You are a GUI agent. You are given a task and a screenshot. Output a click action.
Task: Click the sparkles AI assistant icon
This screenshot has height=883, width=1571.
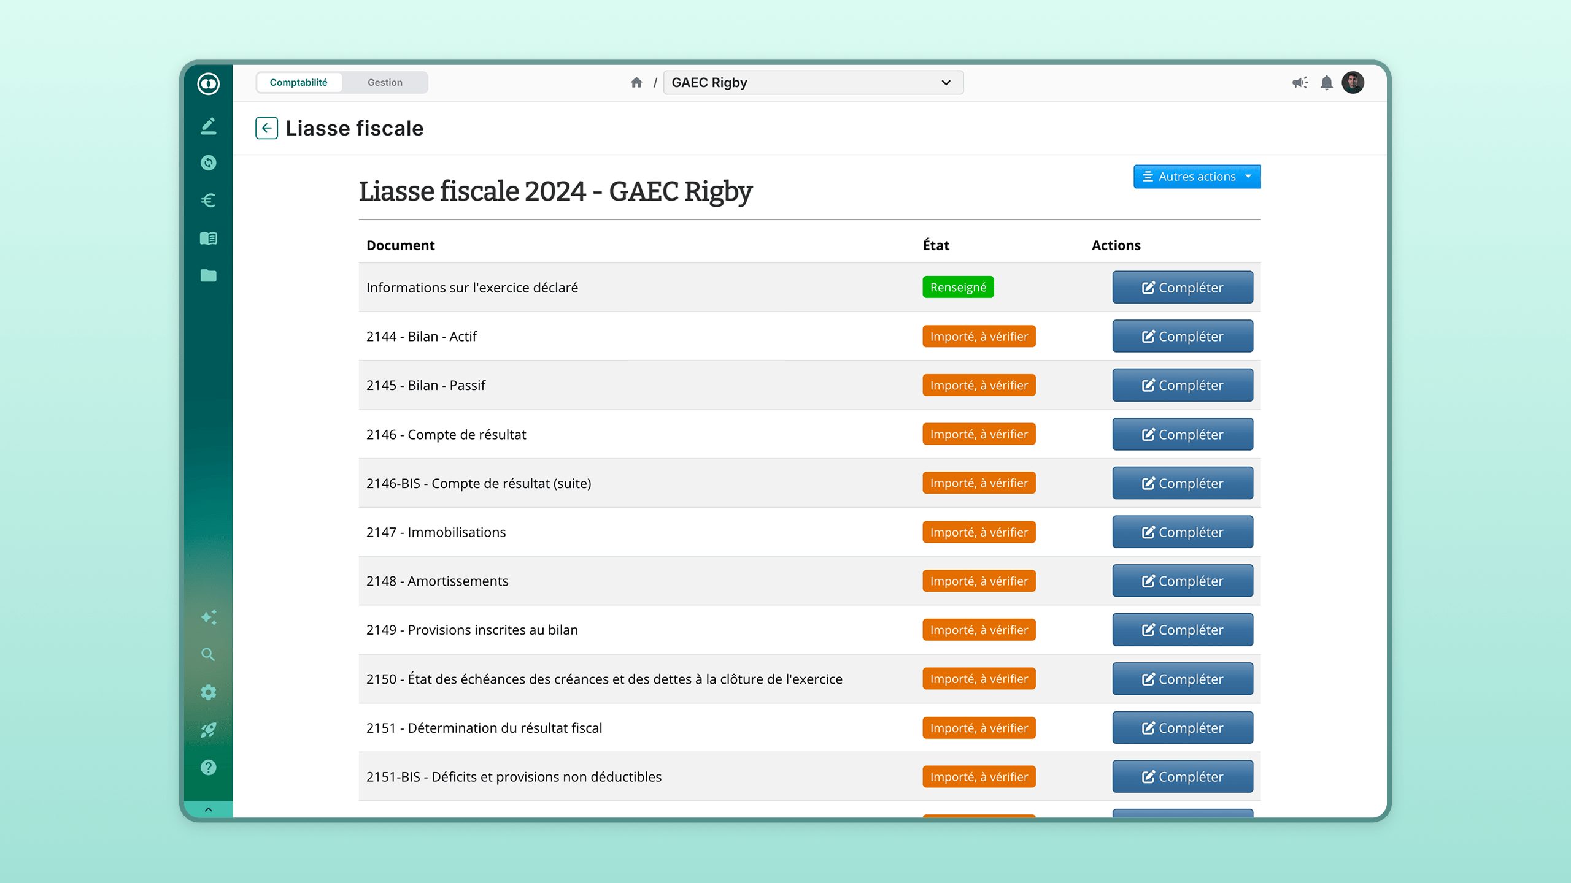(x=208, y=617)
